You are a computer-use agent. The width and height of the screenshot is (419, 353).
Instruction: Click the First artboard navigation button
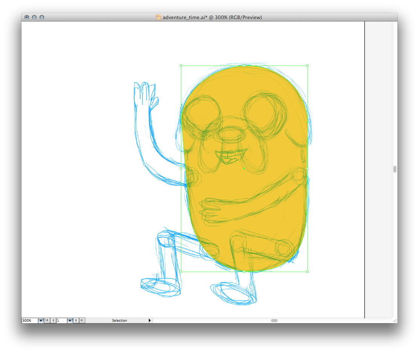point(47,320)
